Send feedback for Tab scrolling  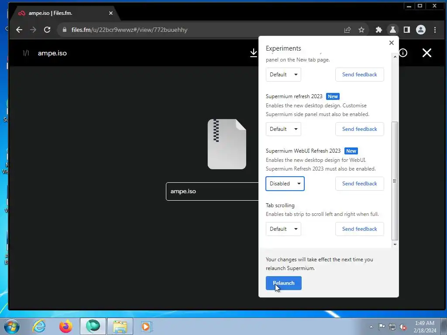click(x=360, y=229)
